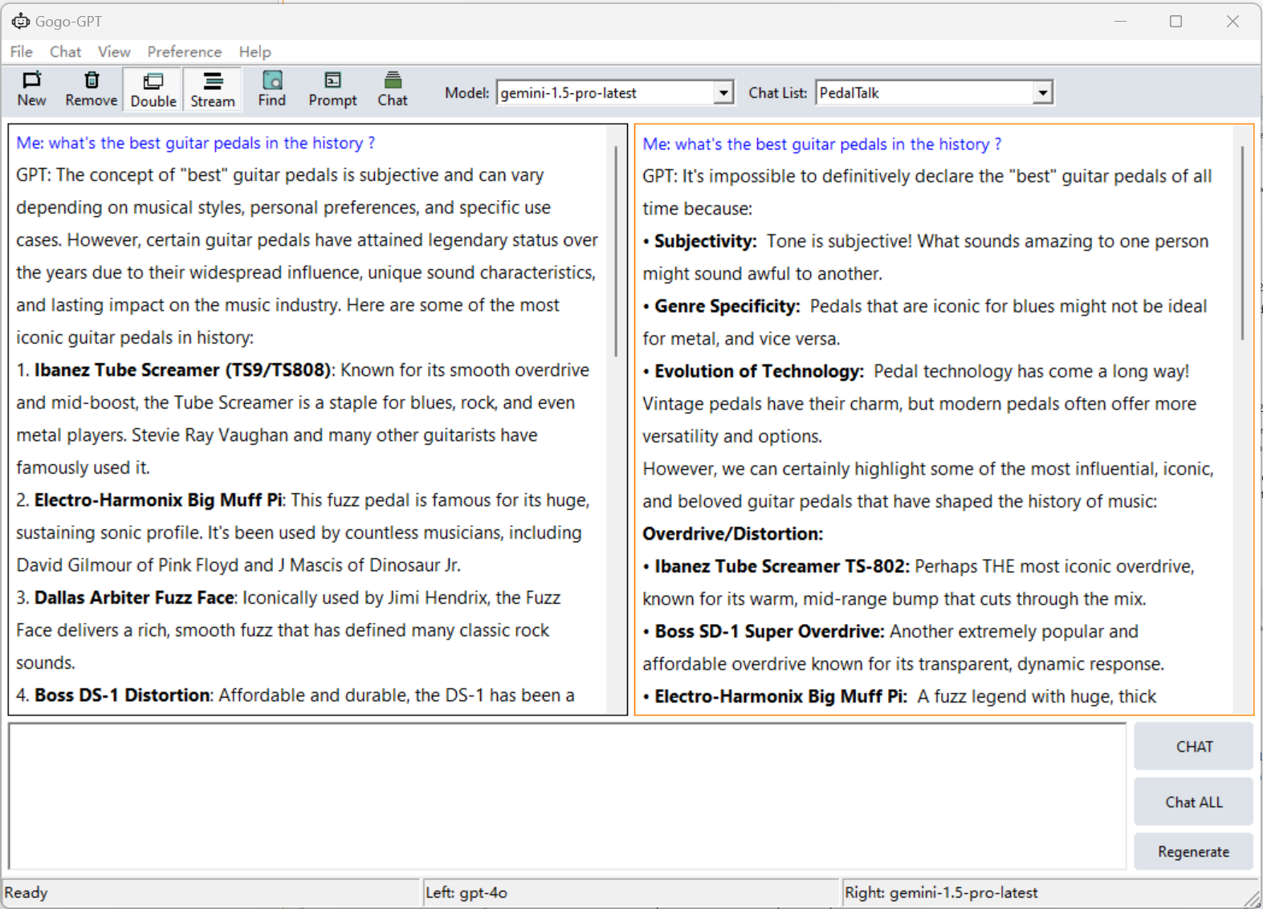Screen dimensions: 1263x909
Task: Open the Chat menu
Action: coord(65,51)
